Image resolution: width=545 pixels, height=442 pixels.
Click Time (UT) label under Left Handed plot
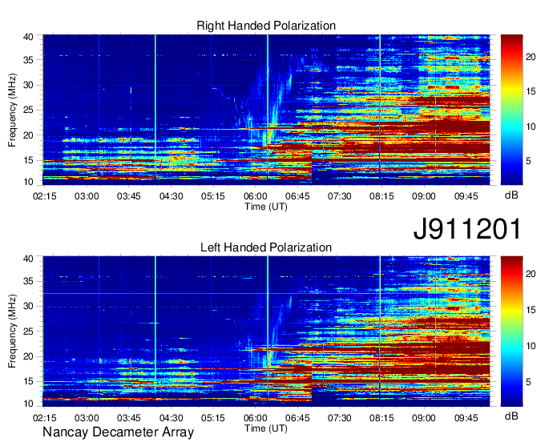[266, 428]
